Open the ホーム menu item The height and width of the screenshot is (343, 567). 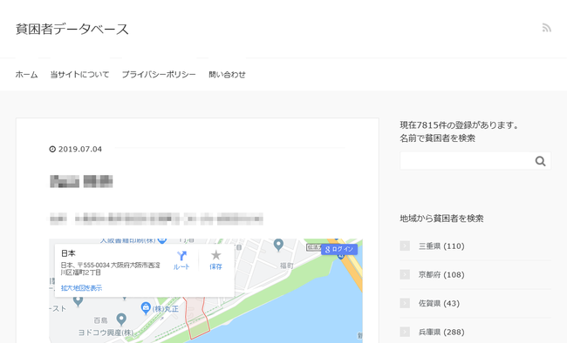click(x=26, y=74)
